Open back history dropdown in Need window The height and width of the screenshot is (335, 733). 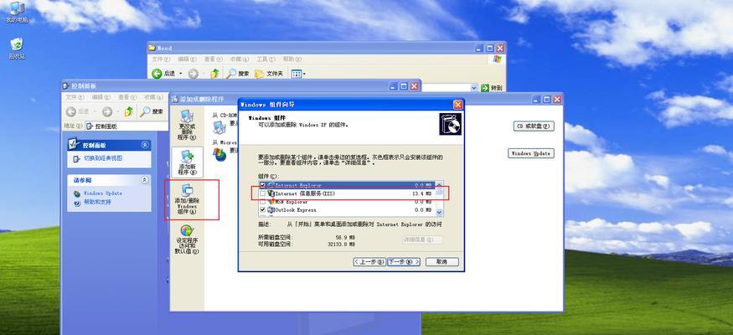click(x=180, y=74)
